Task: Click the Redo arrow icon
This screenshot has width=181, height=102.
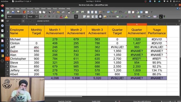Action: point(63,12)
